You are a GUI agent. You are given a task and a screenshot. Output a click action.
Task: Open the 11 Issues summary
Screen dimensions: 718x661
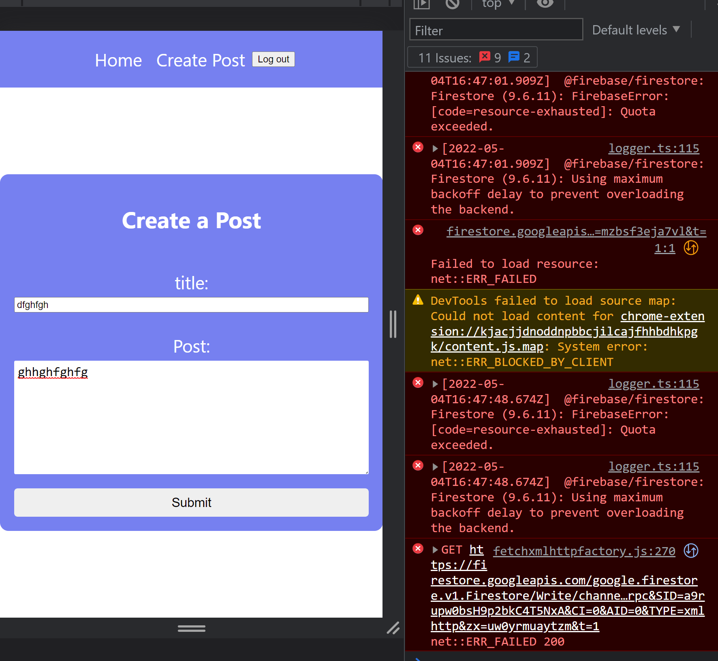[472, 58]
